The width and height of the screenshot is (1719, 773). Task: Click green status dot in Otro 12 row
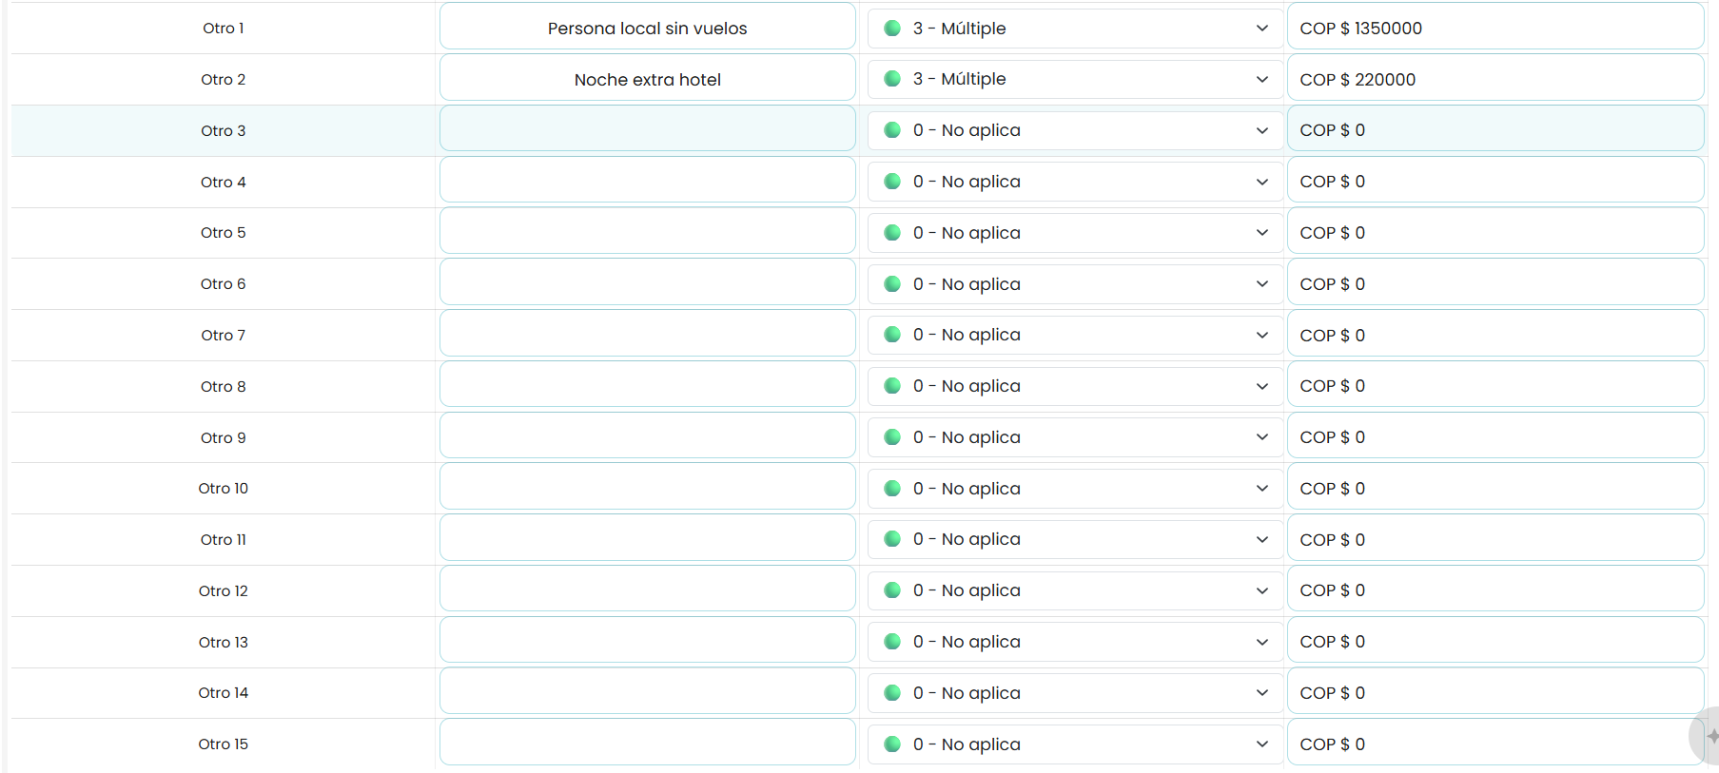click(892, 590)
